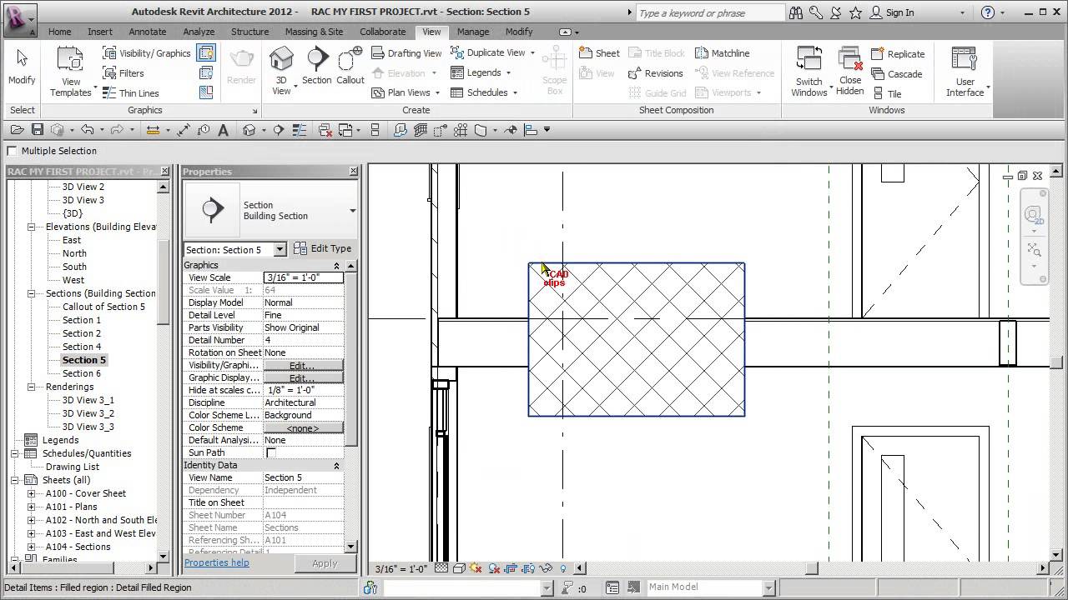The width and height of the screenshot is (1068, 600).
Task: Open the Visual Style control
Action: [459, 567]
